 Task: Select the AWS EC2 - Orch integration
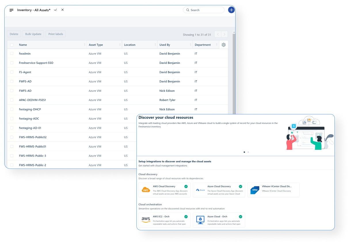(164, 220)
